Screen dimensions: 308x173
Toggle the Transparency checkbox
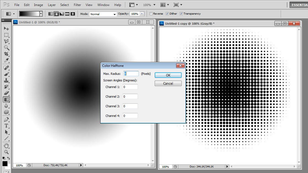tap(181, 13)
